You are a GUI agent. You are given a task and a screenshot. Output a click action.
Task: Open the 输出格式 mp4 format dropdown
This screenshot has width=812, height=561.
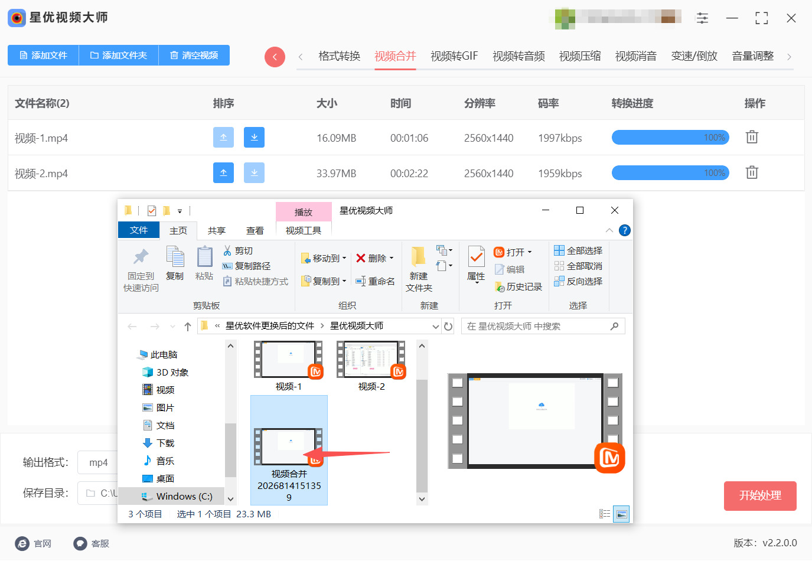pos(98,463)
